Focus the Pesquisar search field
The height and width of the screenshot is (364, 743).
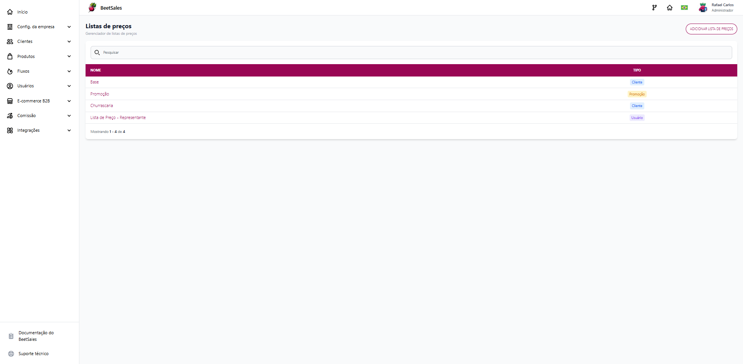(411, 53)
